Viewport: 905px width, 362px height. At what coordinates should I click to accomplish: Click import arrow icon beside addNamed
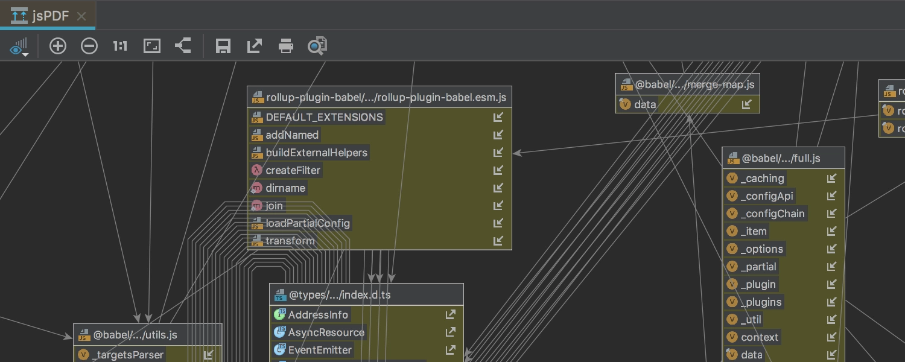coord(498,135)
